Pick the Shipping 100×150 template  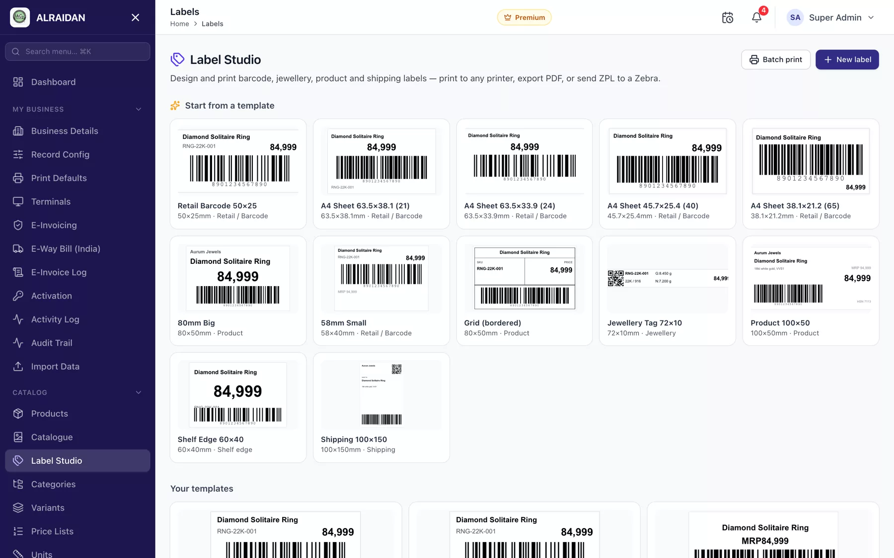tap(381, 408)
